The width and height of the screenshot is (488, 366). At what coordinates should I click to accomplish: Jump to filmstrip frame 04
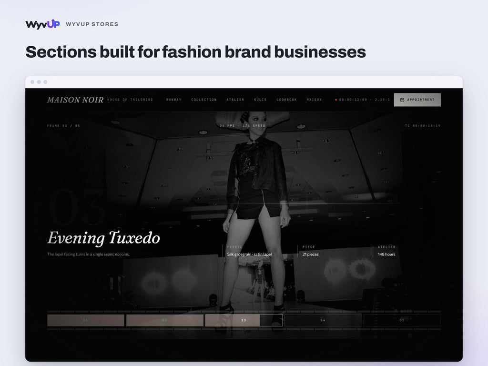pos(323,320)
